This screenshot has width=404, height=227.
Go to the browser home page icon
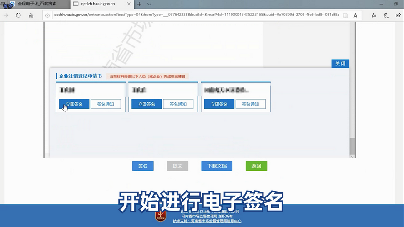(x=31, y=15)
